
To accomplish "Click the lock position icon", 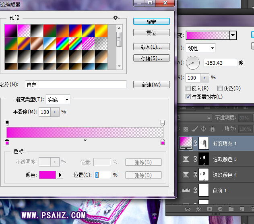I will (x=203, y=129).
